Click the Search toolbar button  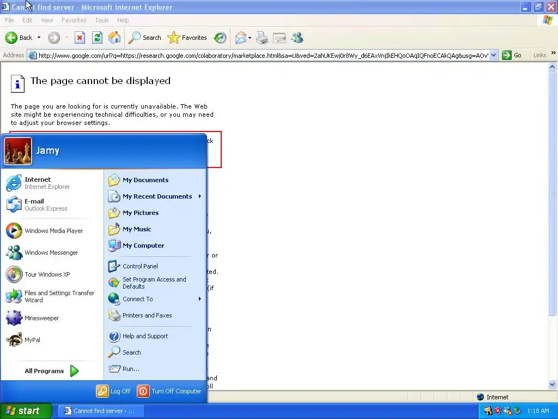144,38
